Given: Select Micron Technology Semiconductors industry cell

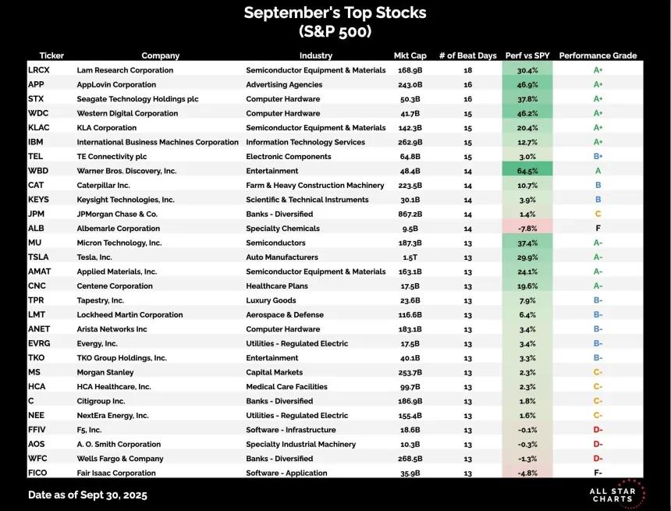Looking at the screenshot, I should click(x=275, y=243).
